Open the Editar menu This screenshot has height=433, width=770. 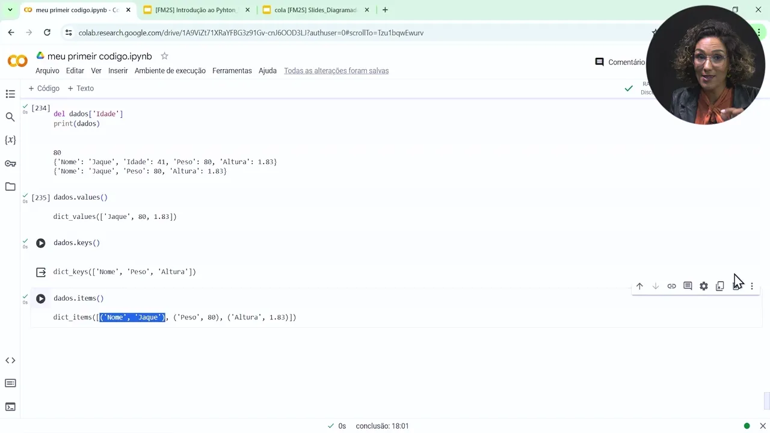tap(75, 71)
